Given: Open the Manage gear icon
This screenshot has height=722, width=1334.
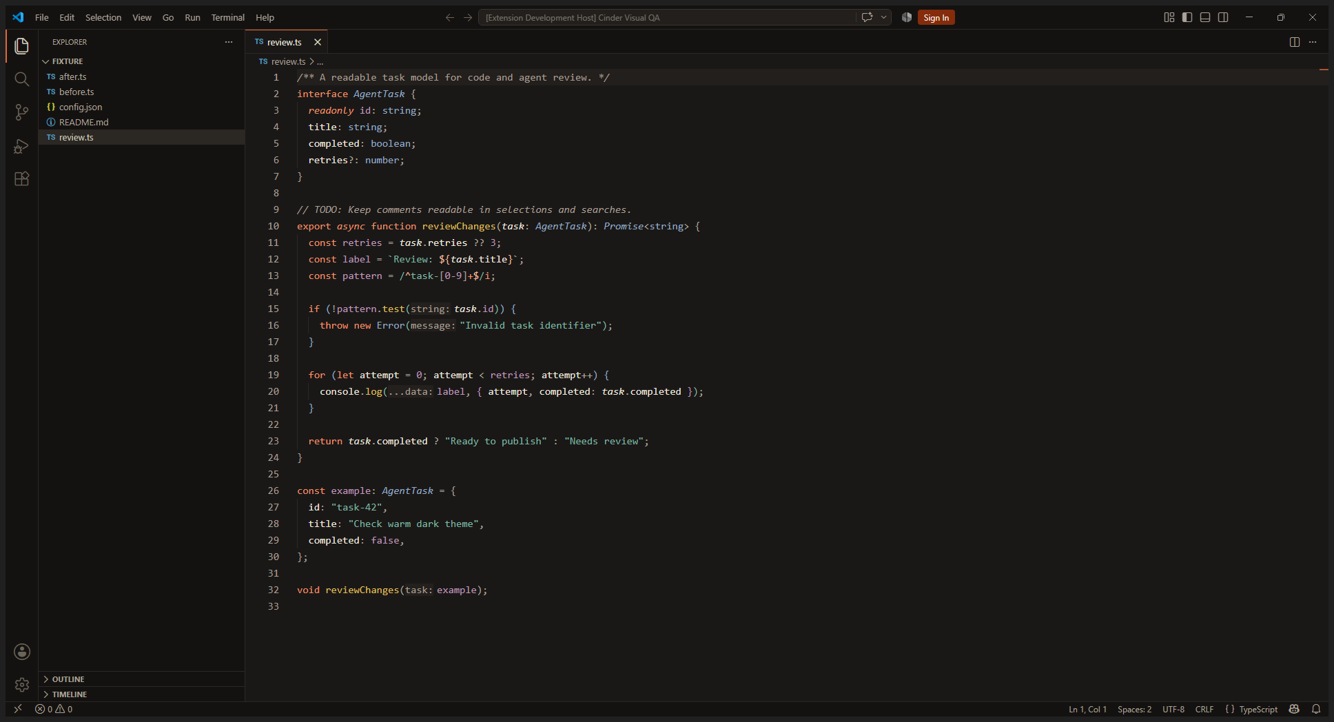Looking at the screenshot, I should pos(22,685).
